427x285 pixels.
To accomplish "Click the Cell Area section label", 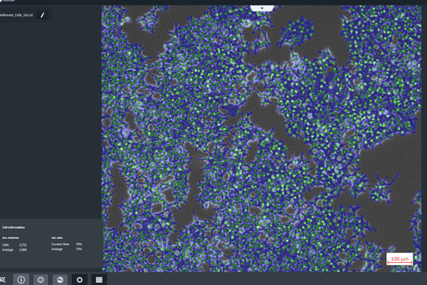I will 56,237.
